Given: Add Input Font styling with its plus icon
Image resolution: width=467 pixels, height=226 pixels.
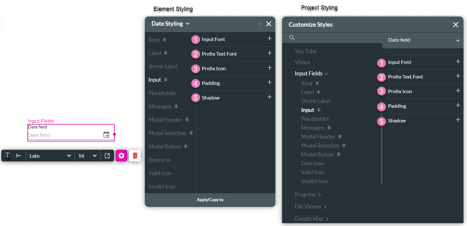Looking at the screenshot, I should coord(269,39).
